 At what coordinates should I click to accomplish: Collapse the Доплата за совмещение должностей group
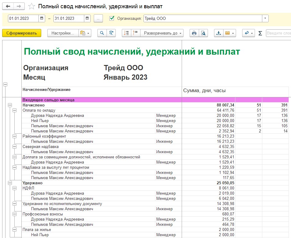pyautogui.click(x=14, y=157)
